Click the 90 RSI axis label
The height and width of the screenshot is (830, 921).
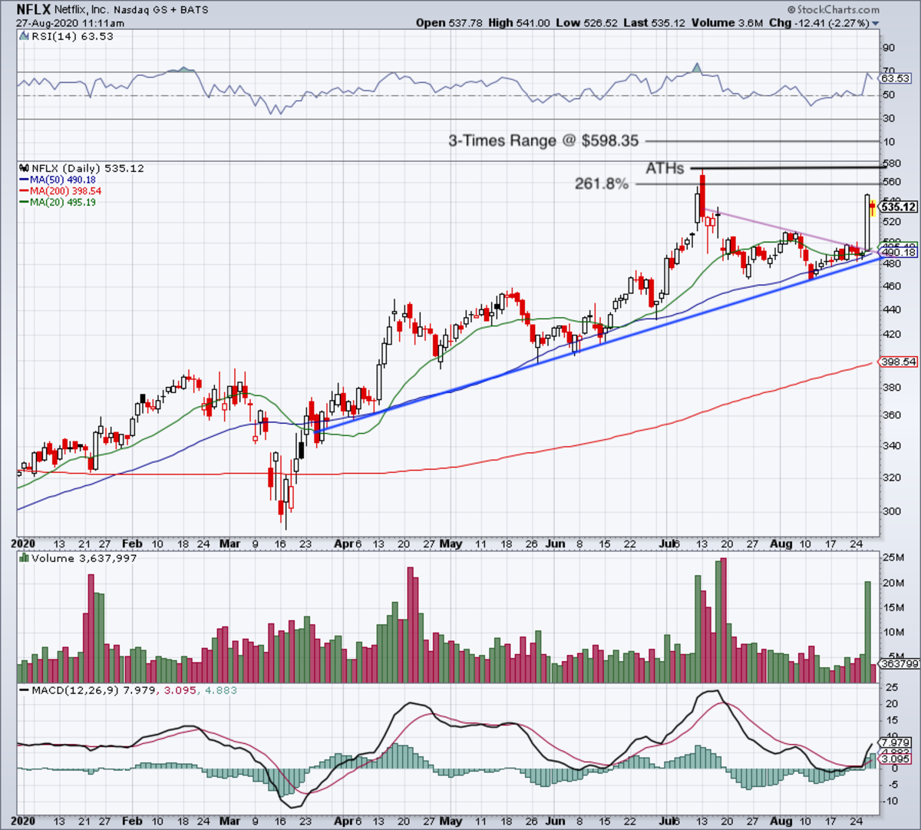(x=889, y=48)
